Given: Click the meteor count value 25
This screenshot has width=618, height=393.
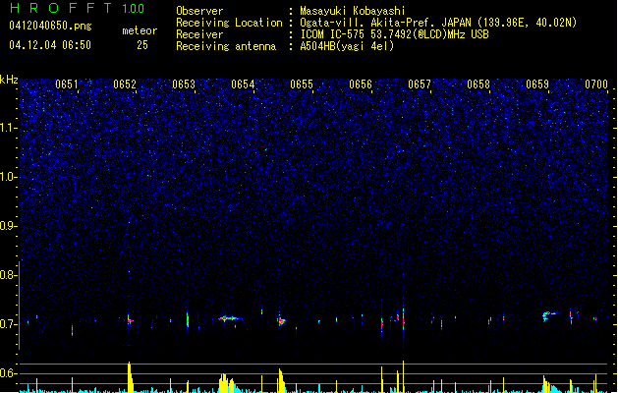Looking at the screenshot, I should [142, 45].
